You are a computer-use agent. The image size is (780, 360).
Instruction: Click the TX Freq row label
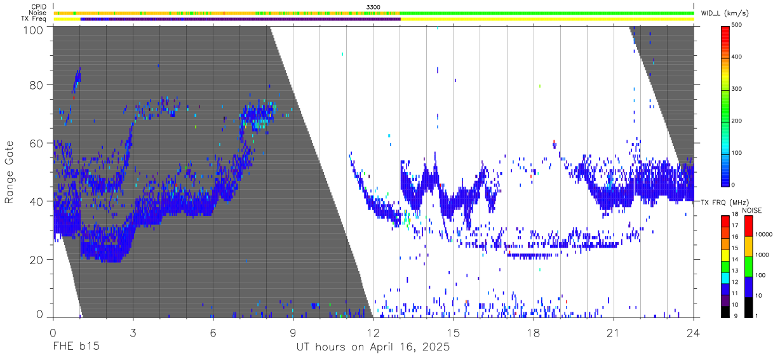34,19
